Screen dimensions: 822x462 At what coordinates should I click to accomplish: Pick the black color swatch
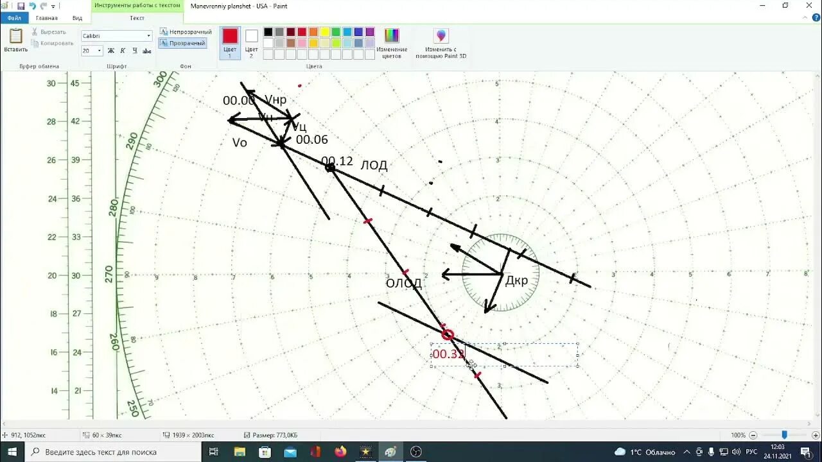click(x=268, y=32)
